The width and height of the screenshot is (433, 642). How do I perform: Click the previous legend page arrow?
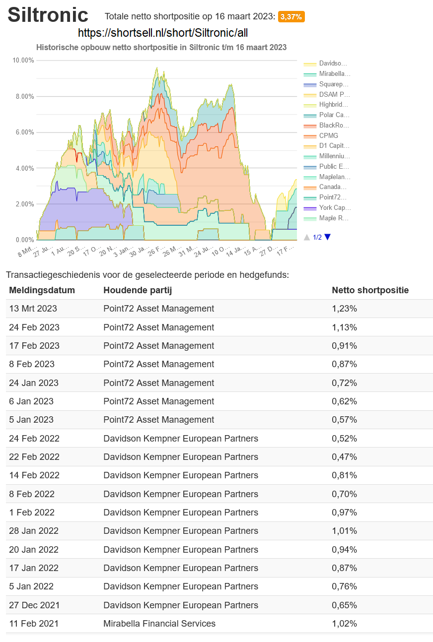tap(307, 237)
